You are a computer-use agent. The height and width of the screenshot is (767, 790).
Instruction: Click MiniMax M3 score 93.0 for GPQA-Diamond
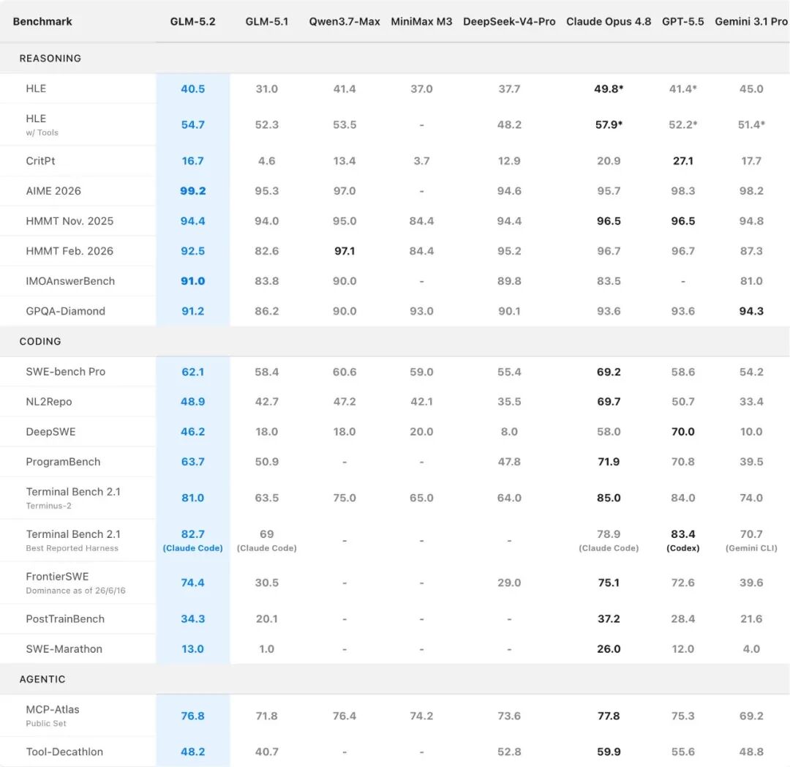[x=421, y=311]
